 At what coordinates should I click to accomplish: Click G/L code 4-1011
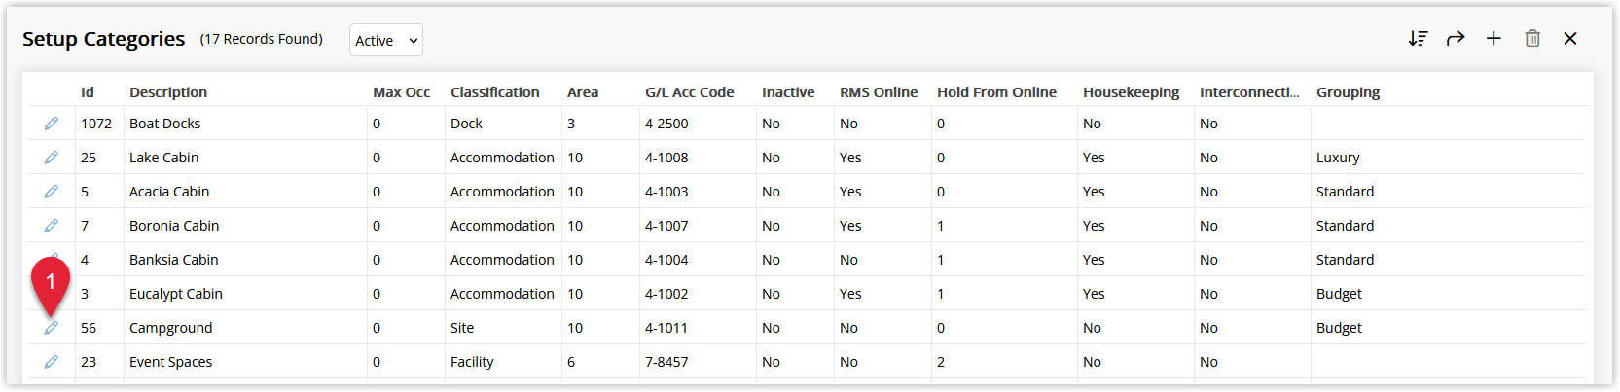click(x=666, y=328)
